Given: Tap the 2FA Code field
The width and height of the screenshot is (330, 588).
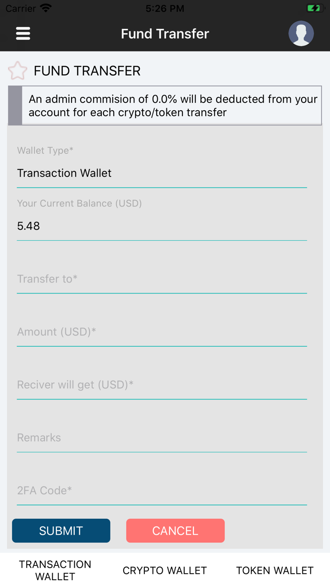Looking at the screenshot, I should click(x=161, y=490).
